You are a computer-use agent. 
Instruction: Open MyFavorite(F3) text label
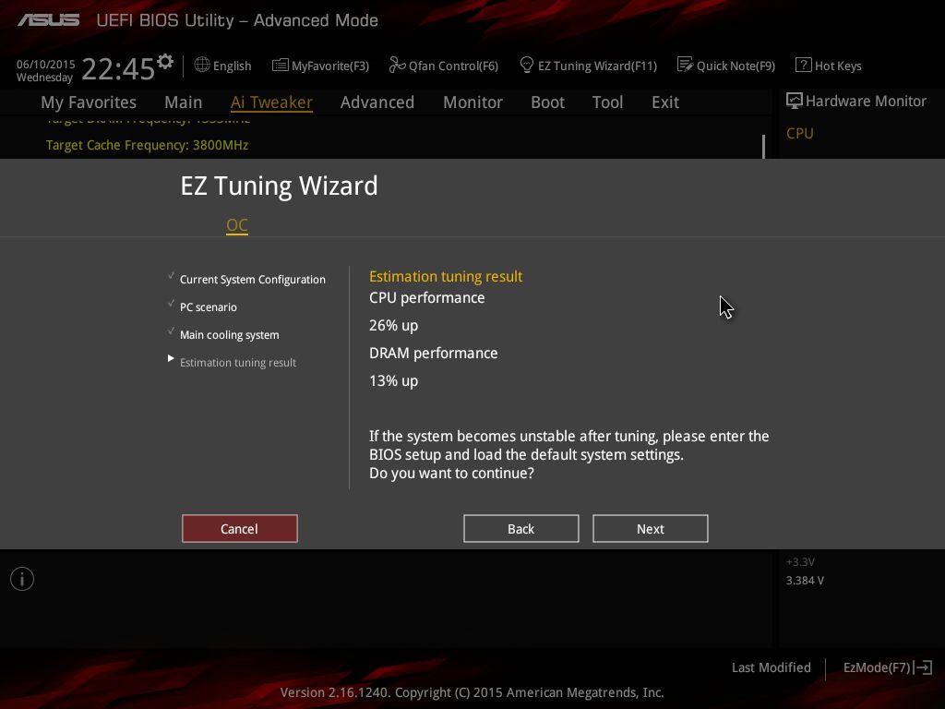coord(330,66)
